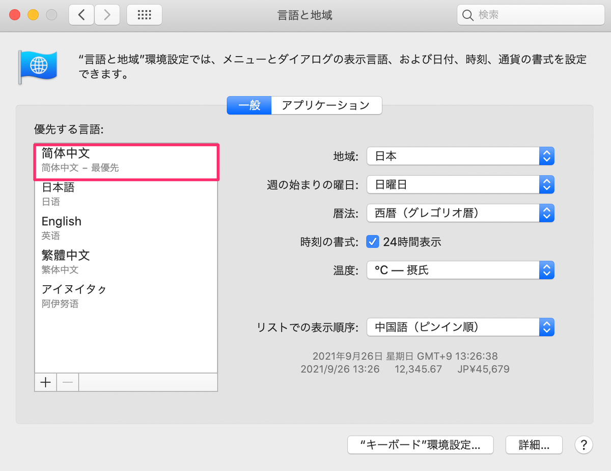
Task: Open the 週の始まりの曜日 dropdown
Action: coord(460,185)
